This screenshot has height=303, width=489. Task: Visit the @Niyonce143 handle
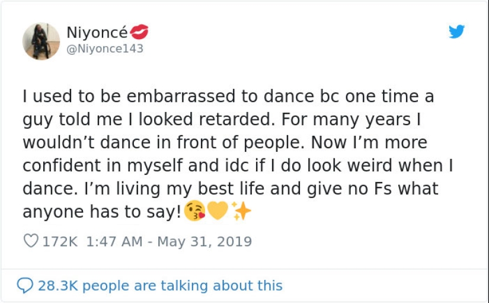click(104, 49)
